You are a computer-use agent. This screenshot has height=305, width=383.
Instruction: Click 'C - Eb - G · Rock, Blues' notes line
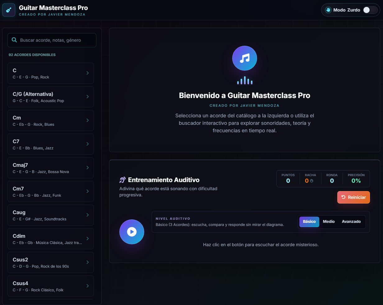[x=33, y=124]
